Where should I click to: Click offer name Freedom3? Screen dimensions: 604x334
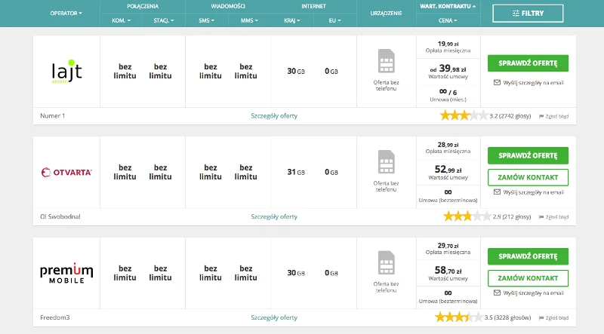(x=54, y=317)
